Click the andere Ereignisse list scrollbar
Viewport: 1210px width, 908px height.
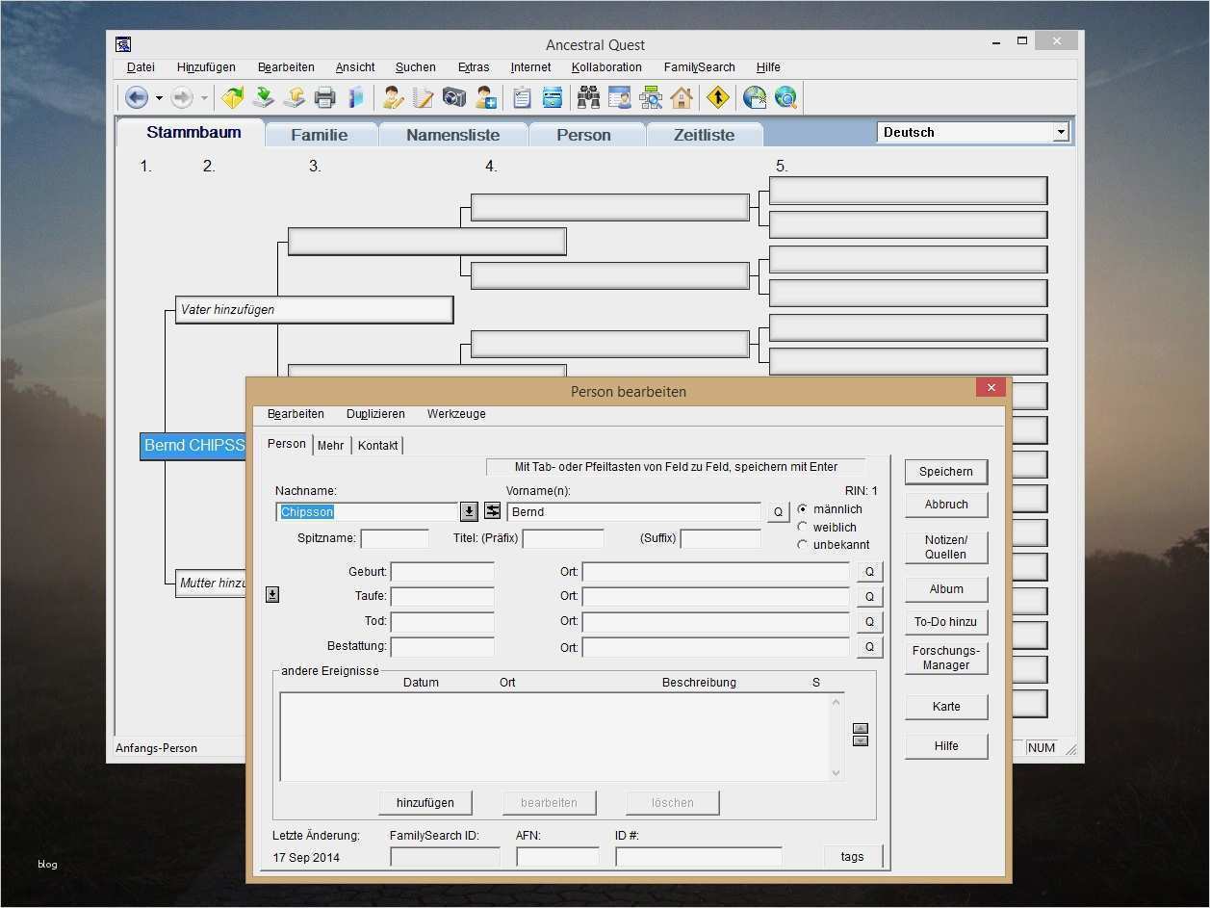(835, 737)
